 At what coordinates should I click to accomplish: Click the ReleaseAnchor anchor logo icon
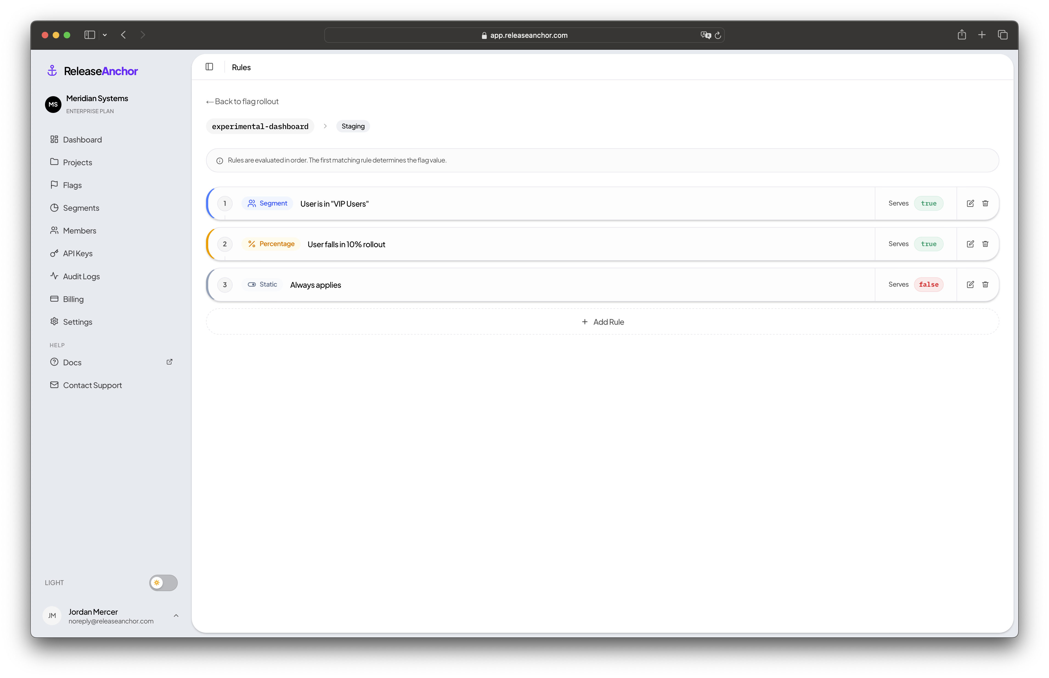click(52, 70)
